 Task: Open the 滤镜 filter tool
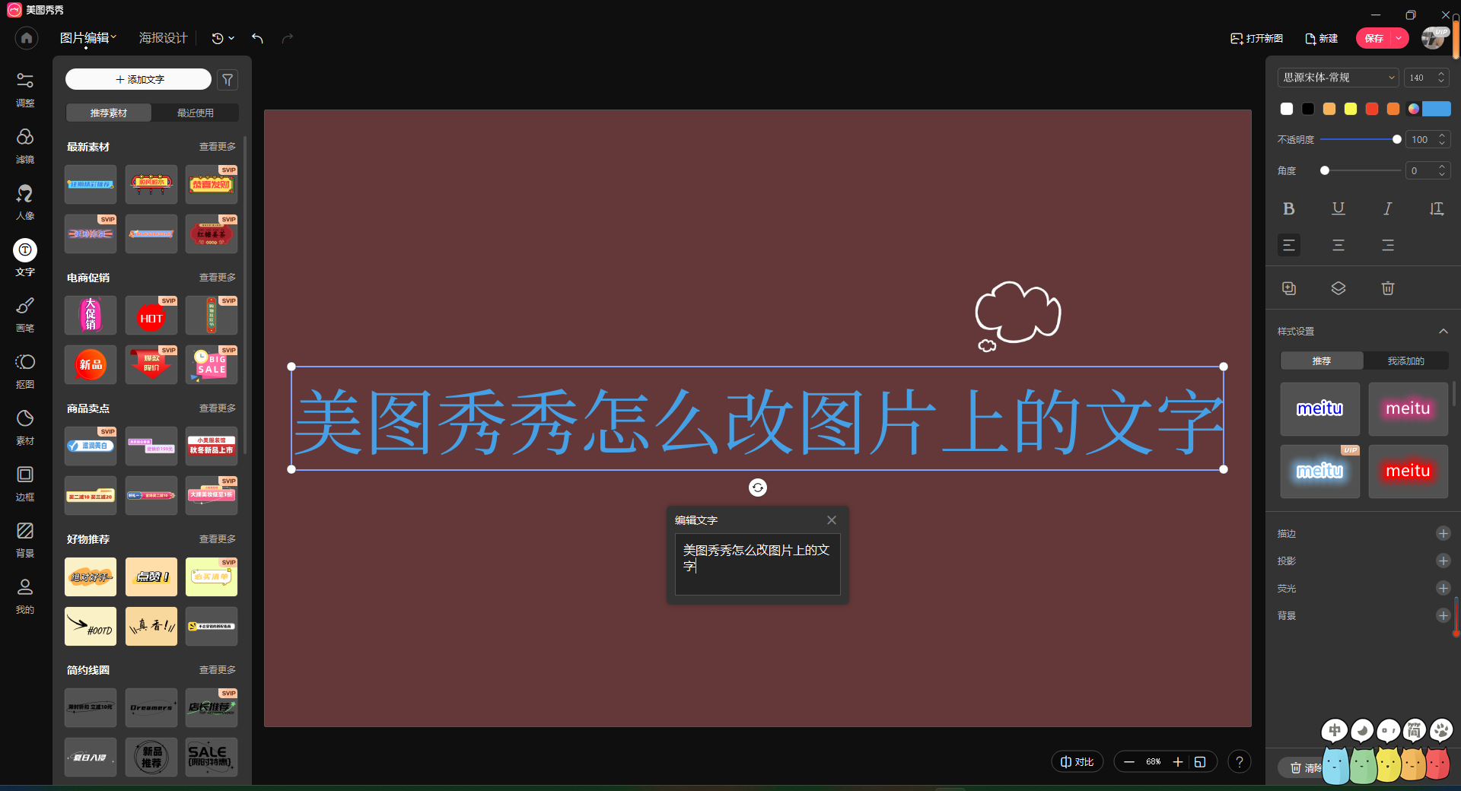click(25, 145)
